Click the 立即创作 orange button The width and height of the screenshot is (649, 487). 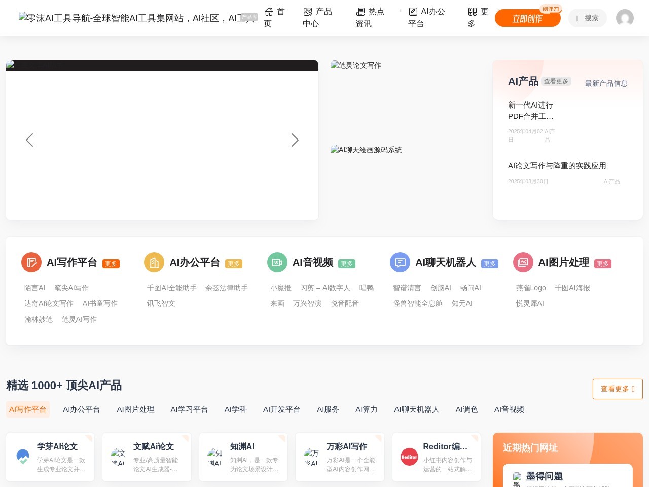(527, 18)
